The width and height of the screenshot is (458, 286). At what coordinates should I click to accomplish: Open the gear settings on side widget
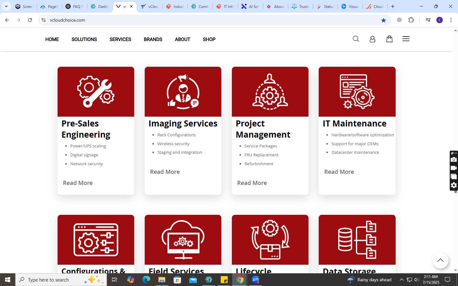coord(454,185)
